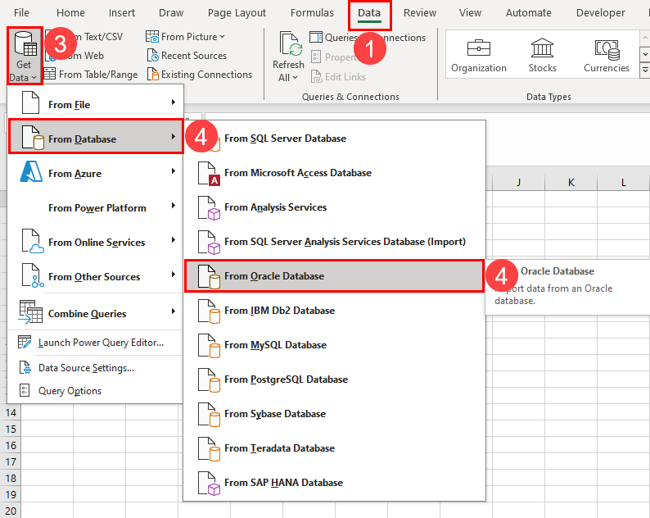Launch Power Query Editor
Image resolution: width=650 pixels, height=518 pixels.
point(95,343)
